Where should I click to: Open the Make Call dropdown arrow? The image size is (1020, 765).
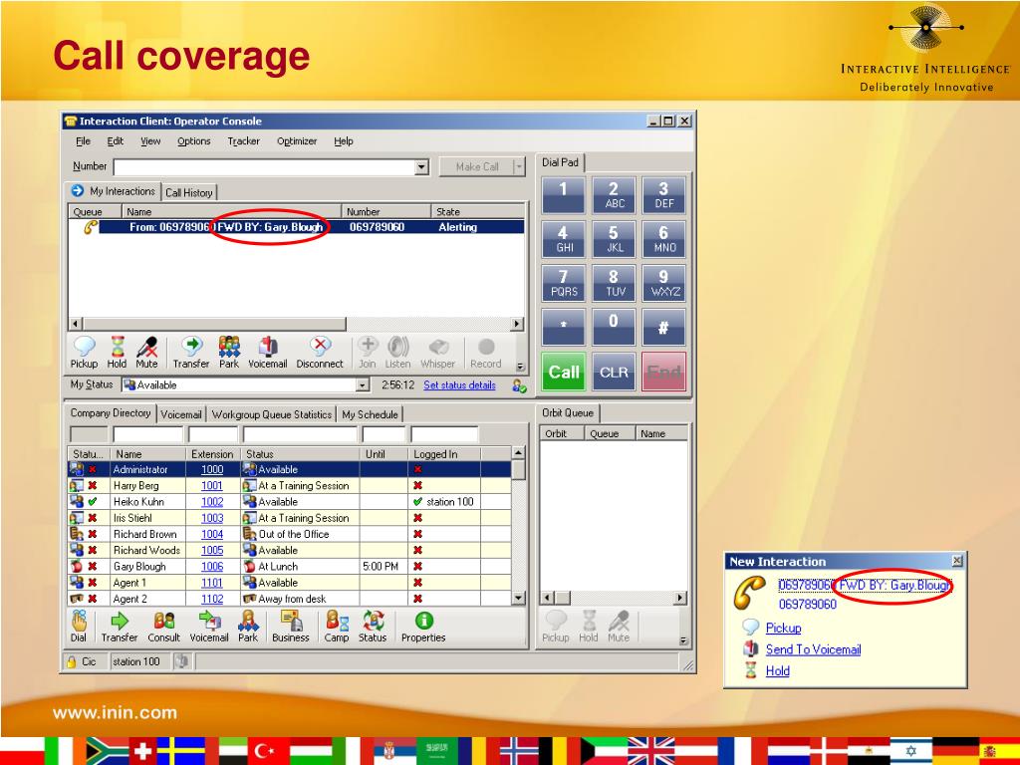(518, 167)
